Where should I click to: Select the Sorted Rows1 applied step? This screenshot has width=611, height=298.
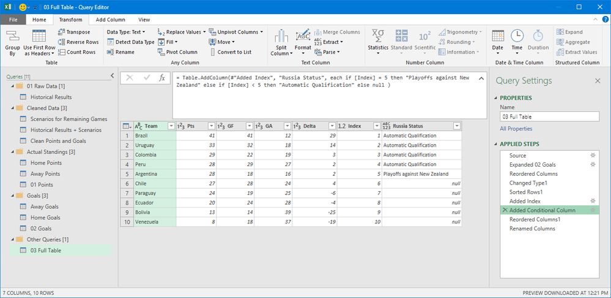tap(526, 192)
